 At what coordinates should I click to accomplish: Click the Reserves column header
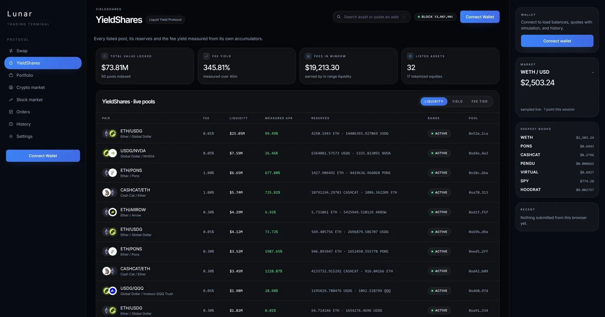[320, 118]
